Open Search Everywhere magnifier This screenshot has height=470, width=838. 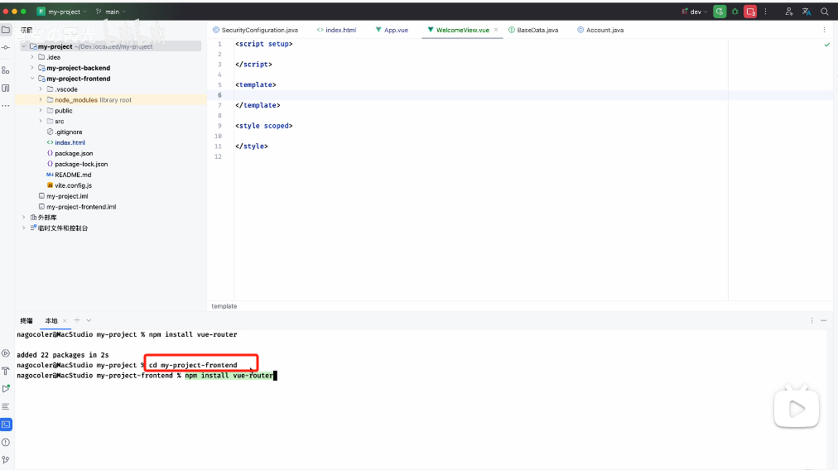[825, 12]
